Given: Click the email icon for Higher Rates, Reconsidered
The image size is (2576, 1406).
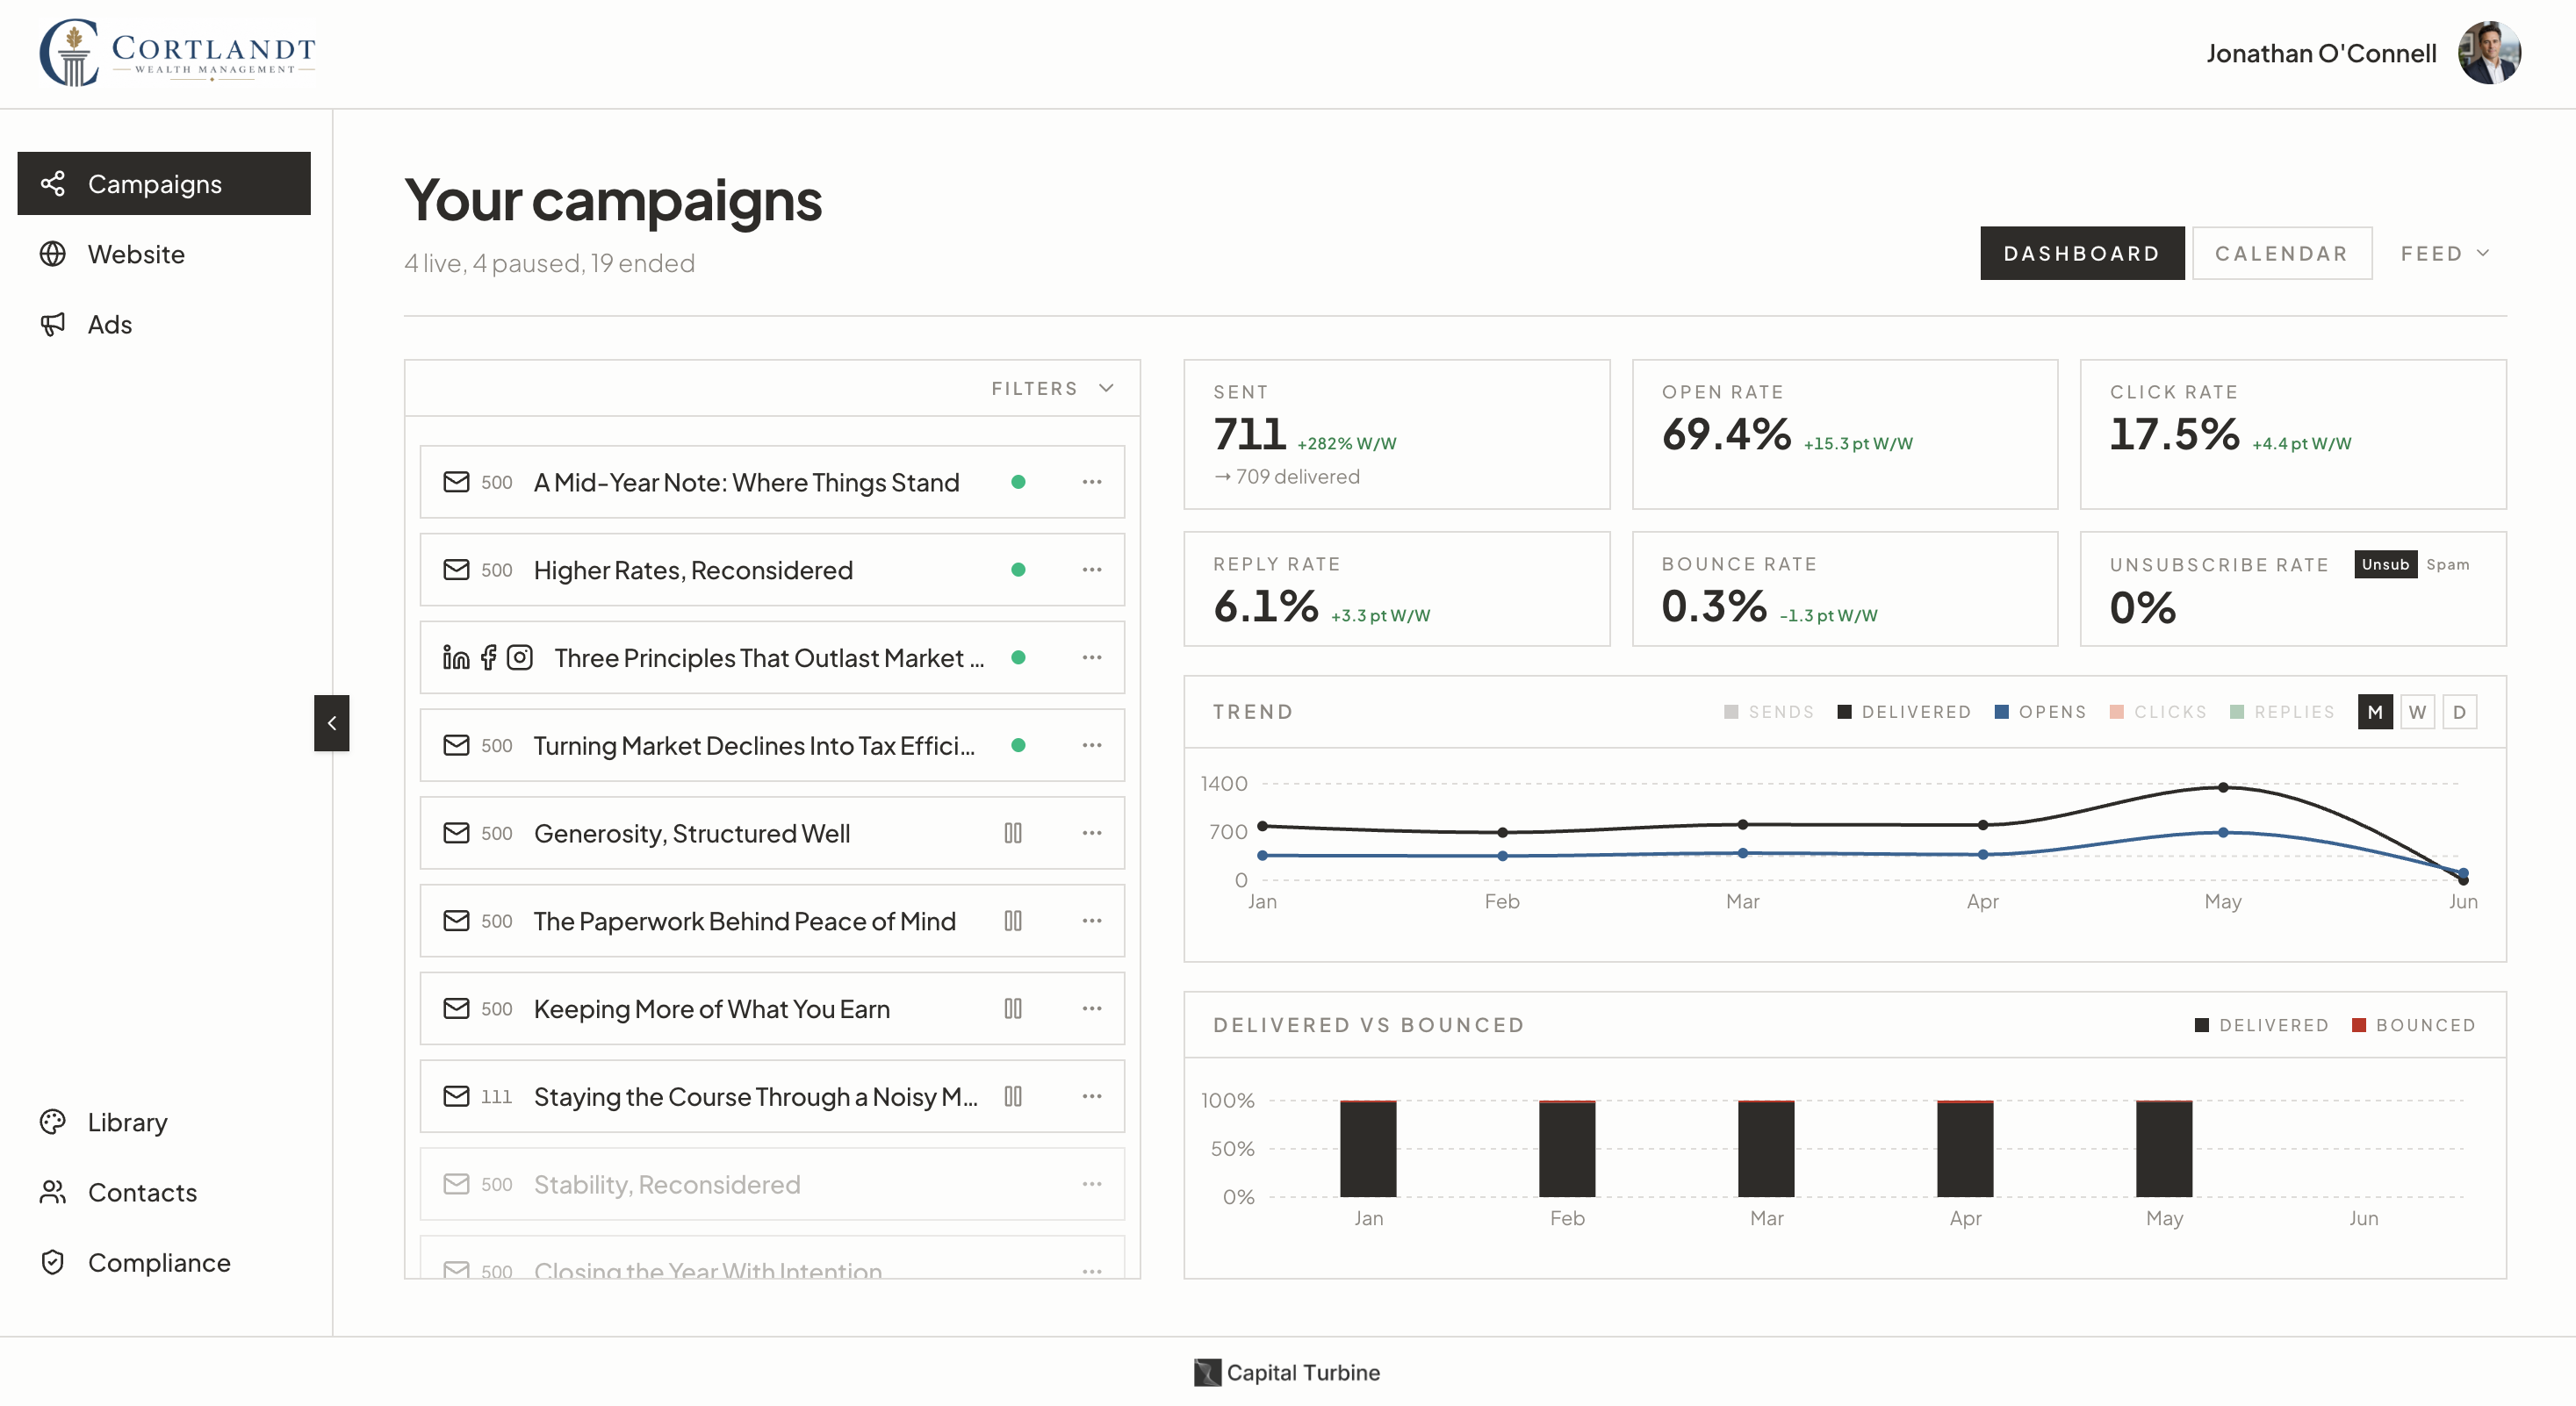Looking at the screenshot, I should (456, 570).
